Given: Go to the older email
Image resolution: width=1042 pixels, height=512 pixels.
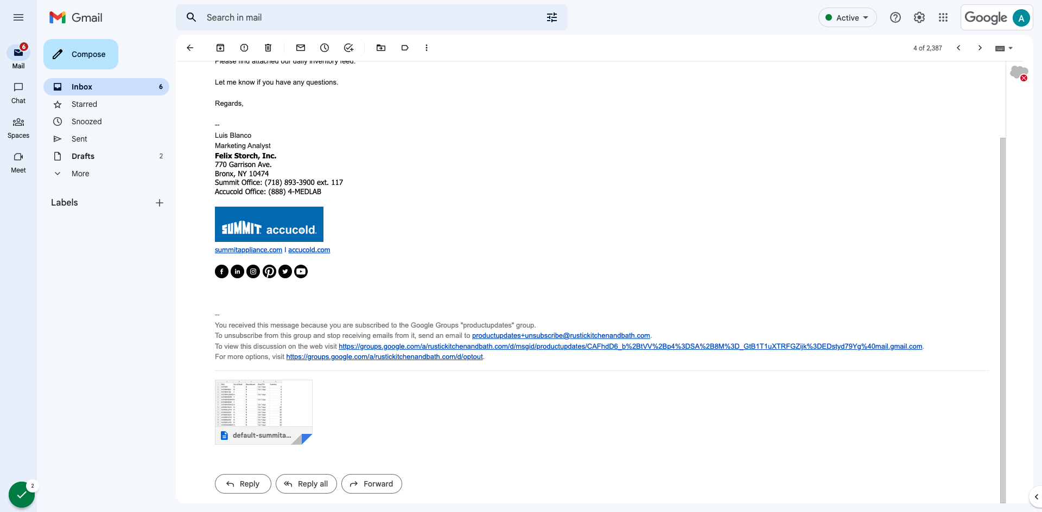Looking at the screenshot, I should [x=980, y=48].
